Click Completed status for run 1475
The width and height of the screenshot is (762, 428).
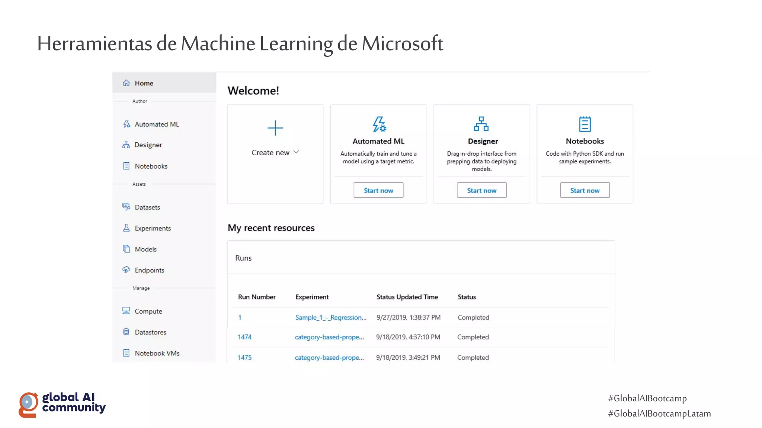(x=473, y=357)
